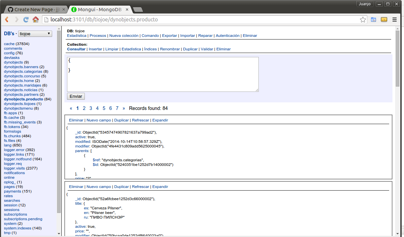This screenshot has height=237, width=404.
Task: Click the Exportar link
Action: pyautogui.click(x=170, y=36)
